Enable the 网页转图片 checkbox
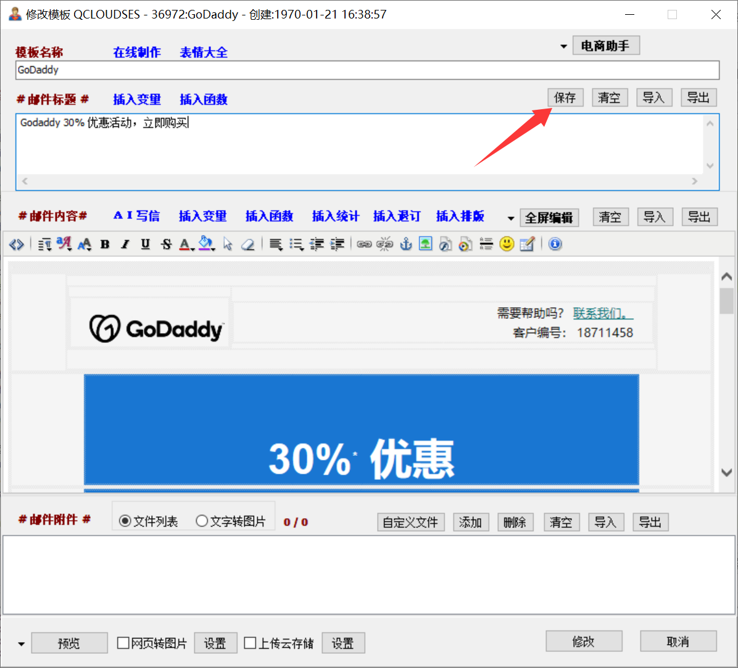 [x=123, y=643]
